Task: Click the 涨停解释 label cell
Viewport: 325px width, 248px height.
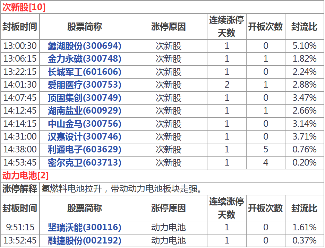Action: (20, 189)
